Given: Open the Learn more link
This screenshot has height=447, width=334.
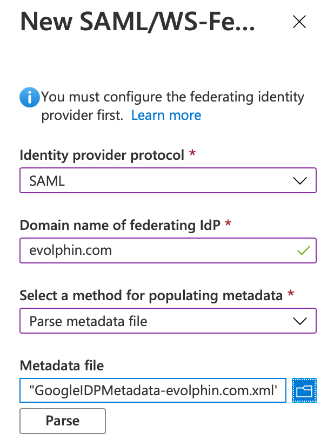Looking at the screenshot, I should [x=166, y=115].
